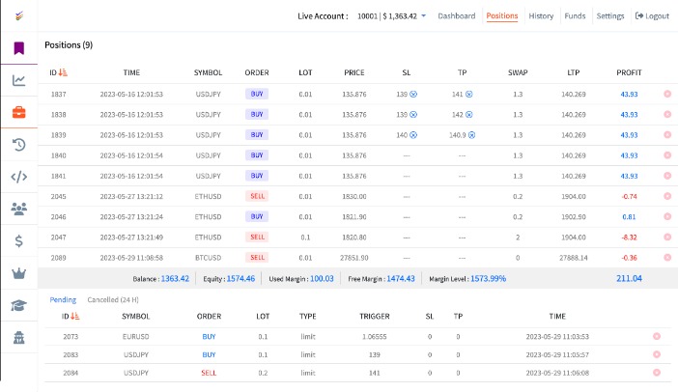Click the SELL badge on BTCUSD position 2089
The height and width of the screenshot is (392, 678).
tap(257, 258)
